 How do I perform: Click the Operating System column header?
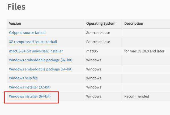coord(101,24)
